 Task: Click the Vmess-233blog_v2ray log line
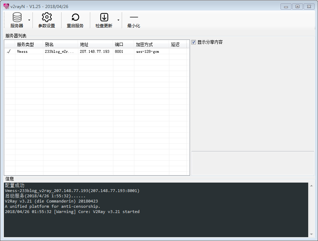pyautogui.click(x=72, y=191)
